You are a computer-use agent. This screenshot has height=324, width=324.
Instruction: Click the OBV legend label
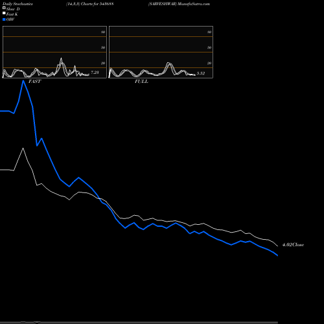(x=10, y=19)
